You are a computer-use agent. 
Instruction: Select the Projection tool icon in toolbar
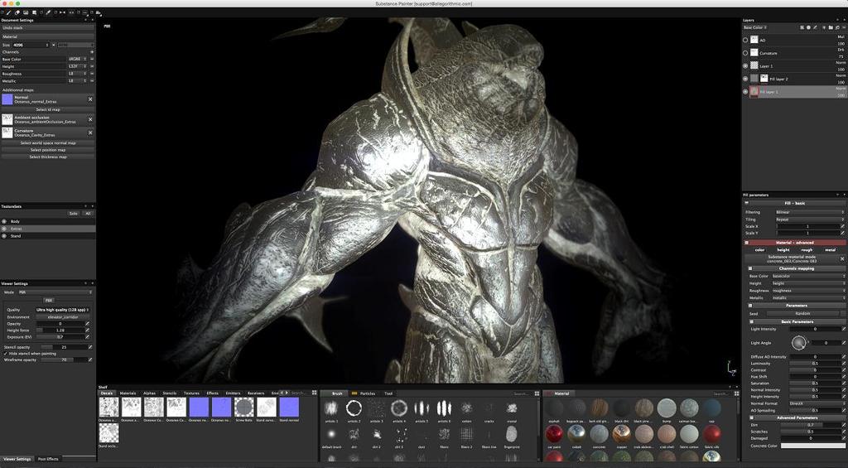tap(26, 12)
